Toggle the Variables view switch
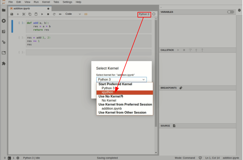The width and height of the screenshot is (243, 160). [230, 12]
